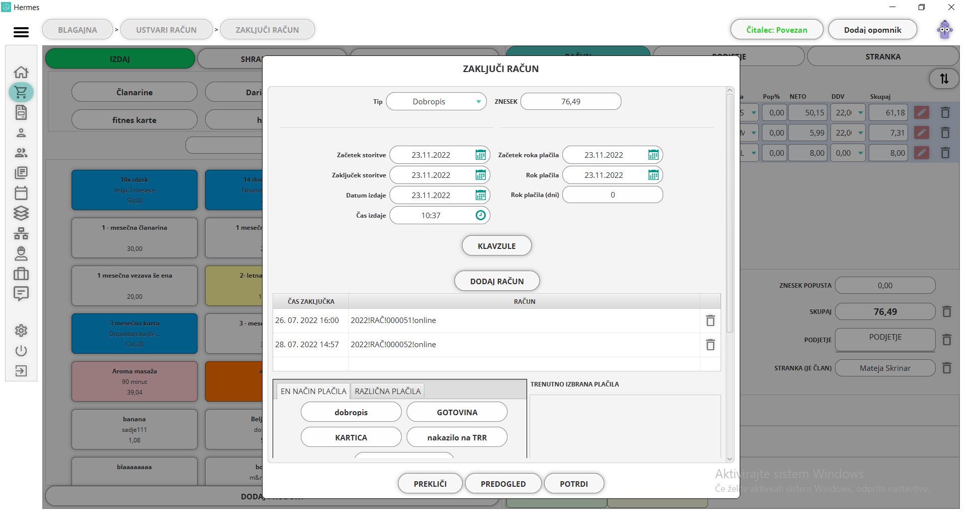
Task: Select the STRANKA tab
Action: [x=883, y=57]
